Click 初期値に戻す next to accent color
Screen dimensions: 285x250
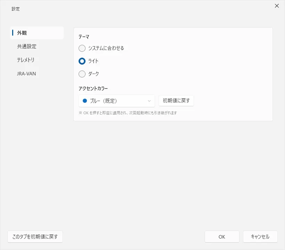pos(176,101)
